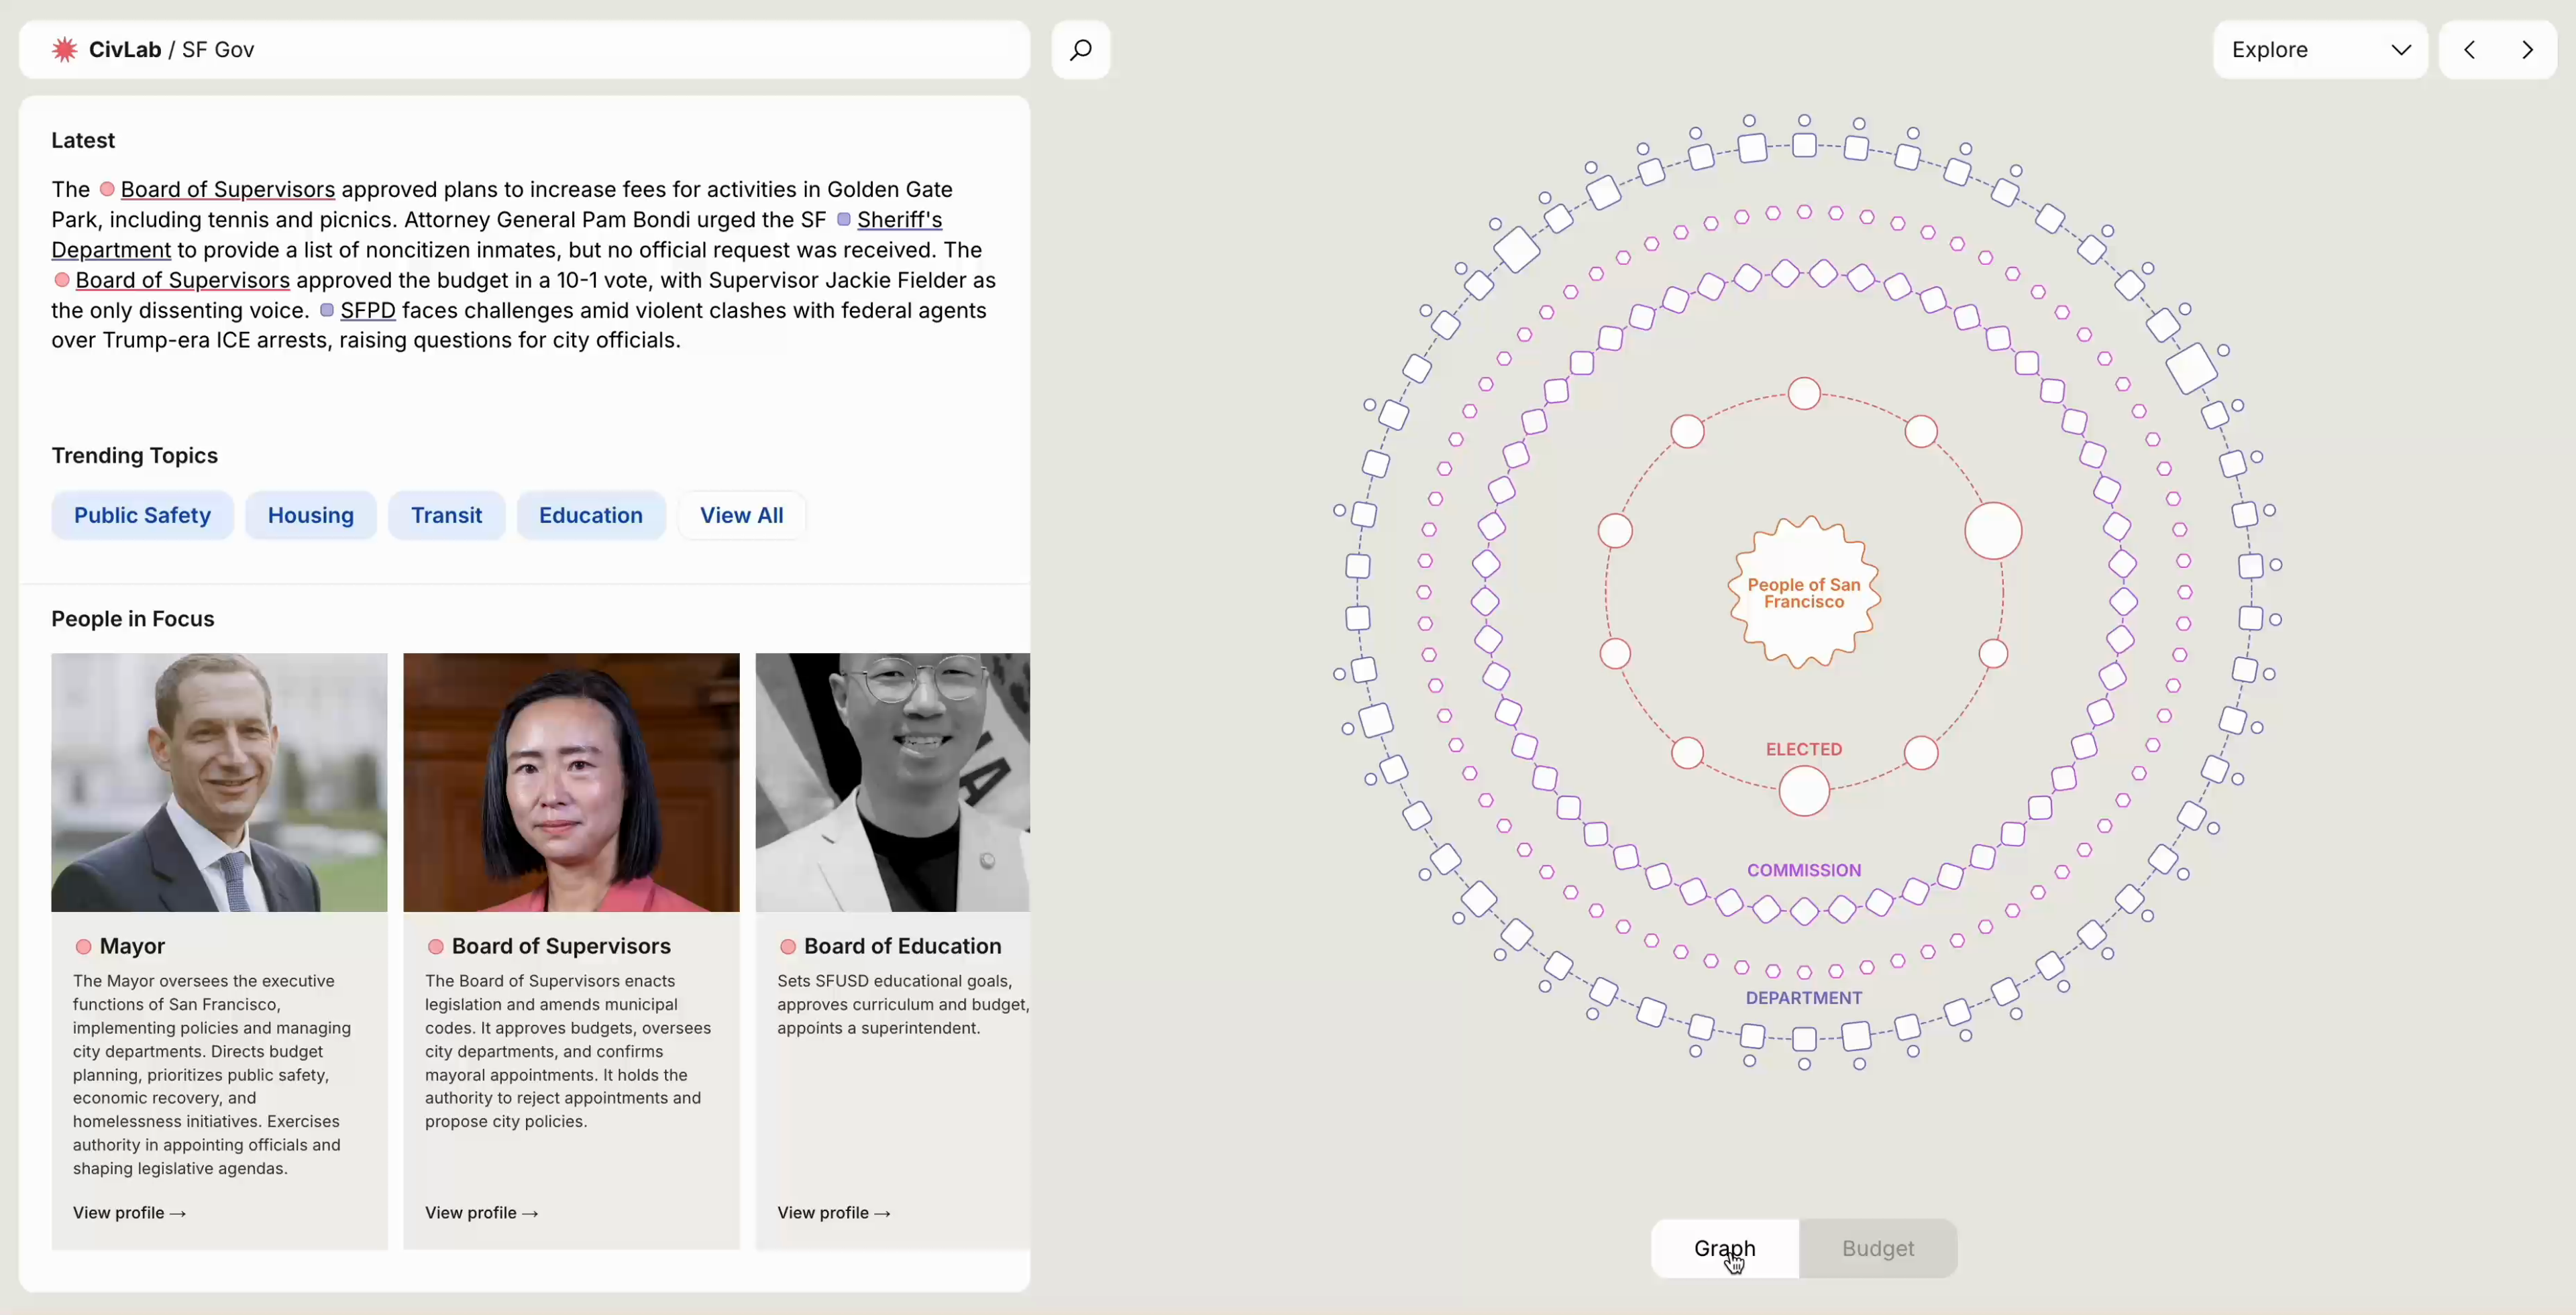Image resolution: width=2576 pixels, height=1315 pixels.
Task: View profile for Board of Education
Action: (834, 1213)
